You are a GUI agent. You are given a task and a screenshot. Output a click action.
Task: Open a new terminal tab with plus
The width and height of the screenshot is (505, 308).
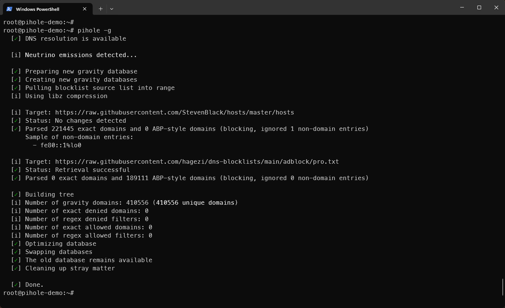tap(100, 9)
